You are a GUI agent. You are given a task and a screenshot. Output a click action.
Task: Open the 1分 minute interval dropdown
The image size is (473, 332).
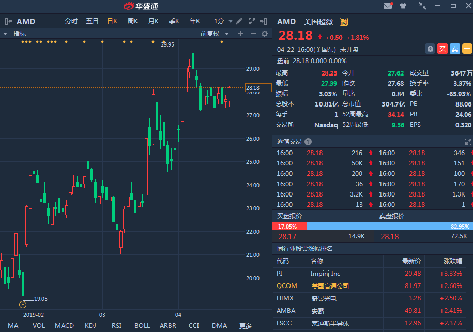point(222,21)
